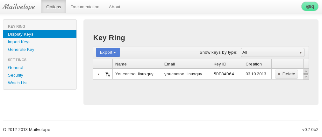Image resolution: width=322 pixels, height=137 pixels.
Task: Open the Show keys by type dropdown
Action: [x=272, y=52]
